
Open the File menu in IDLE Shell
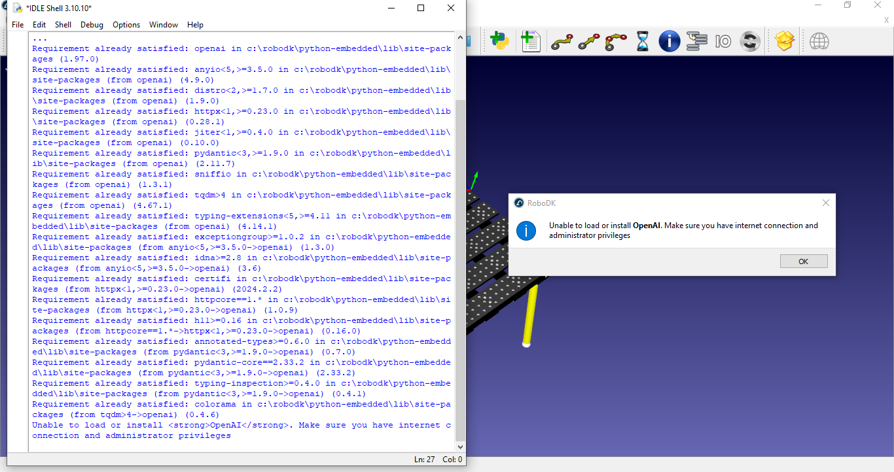[18, 25]
